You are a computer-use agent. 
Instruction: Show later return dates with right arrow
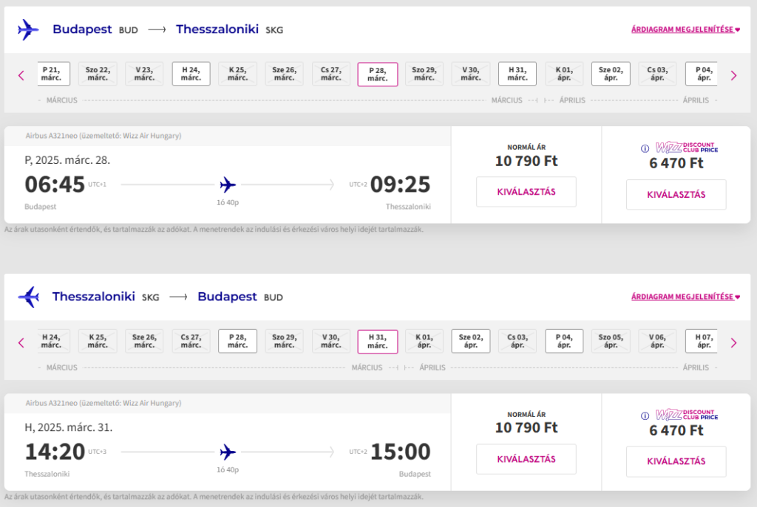point(733,342)
